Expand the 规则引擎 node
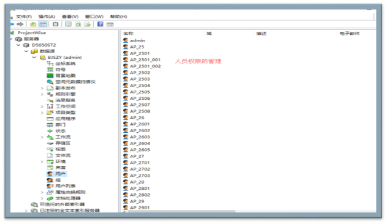Viewport: 387px width, 224px height. (x=42, y=94)
